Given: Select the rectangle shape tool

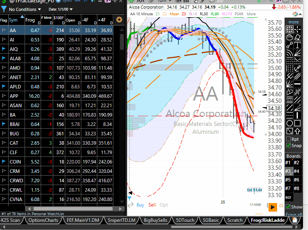Looking at the screenshot, I should [x=297, y=123].
